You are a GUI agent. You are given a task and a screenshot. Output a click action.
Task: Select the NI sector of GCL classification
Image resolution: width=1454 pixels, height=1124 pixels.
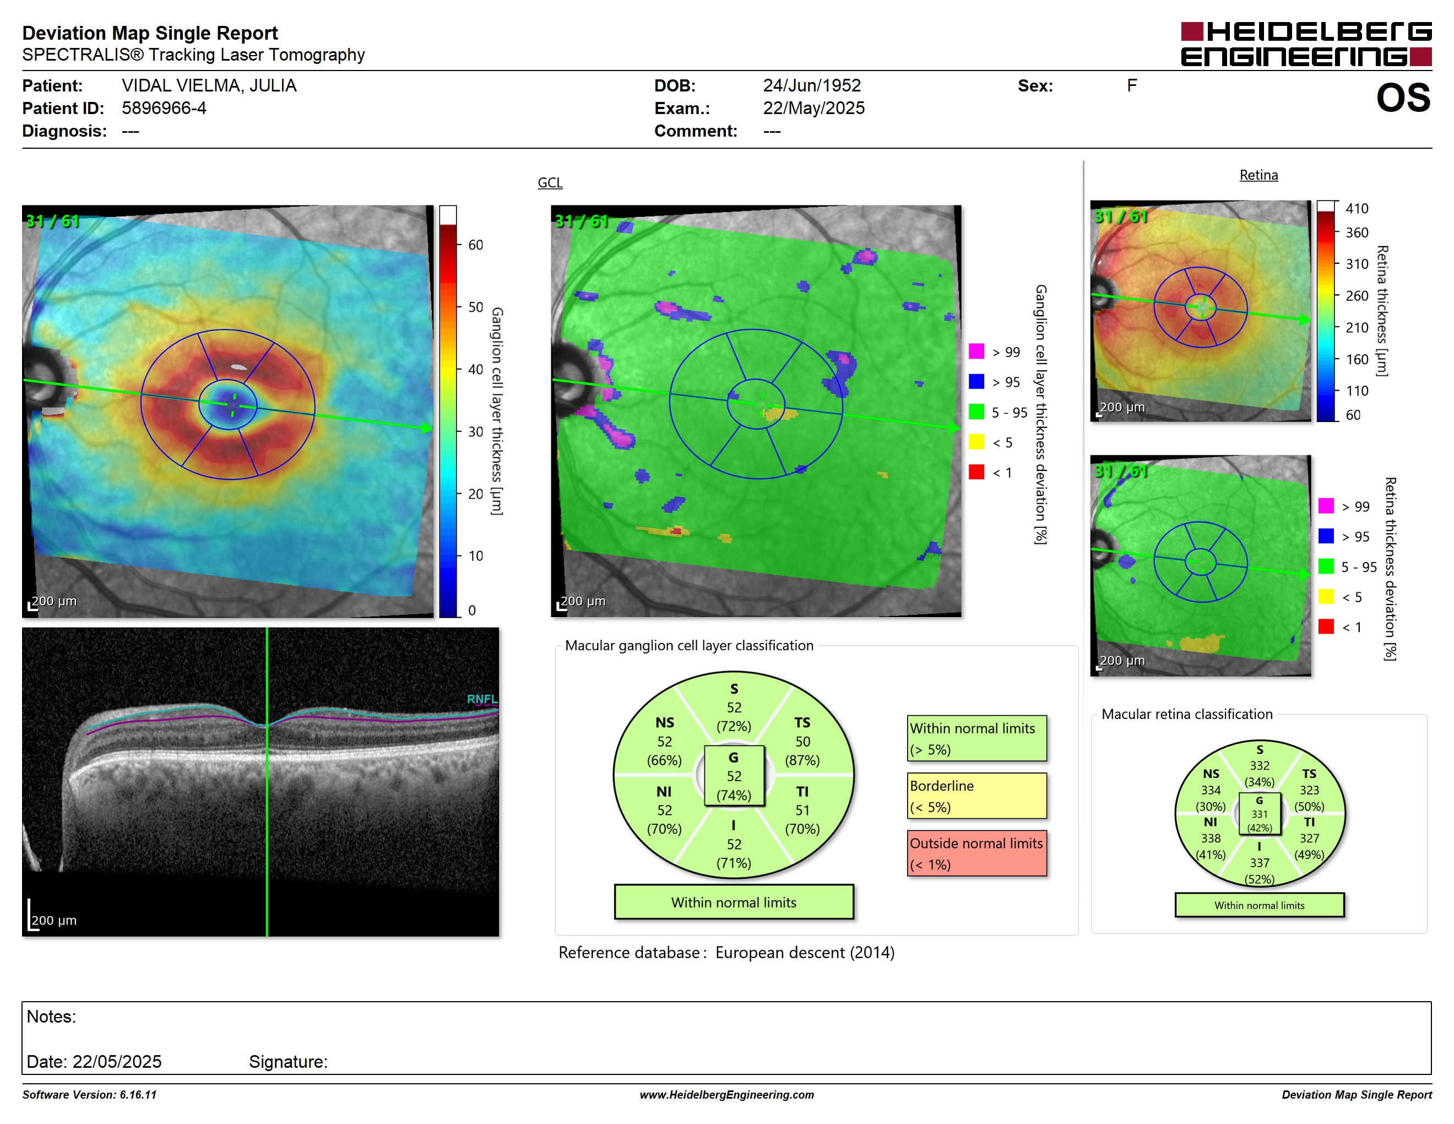coord(664,810)
